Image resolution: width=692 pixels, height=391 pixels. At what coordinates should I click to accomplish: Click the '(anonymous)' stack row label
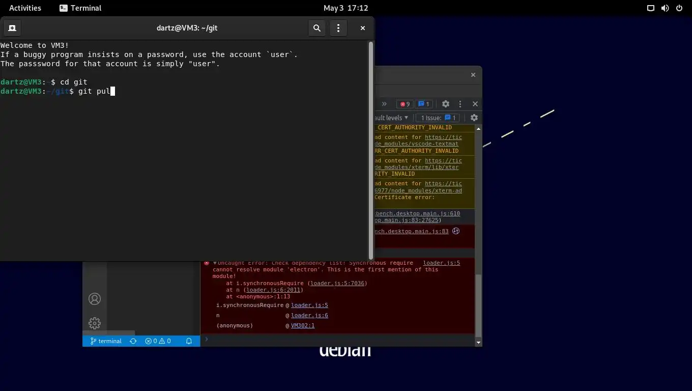pos(235,326)
